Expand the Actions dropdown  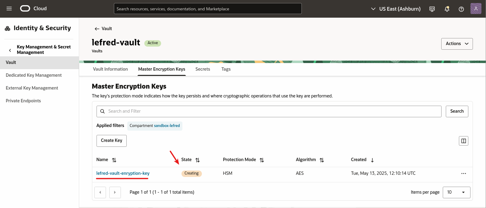point(457,44)
